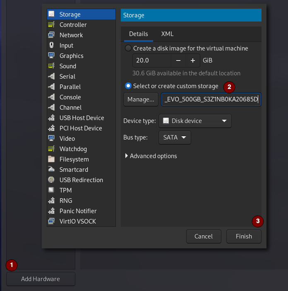This screenshot has width=288, height=291.
Task: Select Console in hardware list
Action: pyautogui.click(x=81, y=97)
